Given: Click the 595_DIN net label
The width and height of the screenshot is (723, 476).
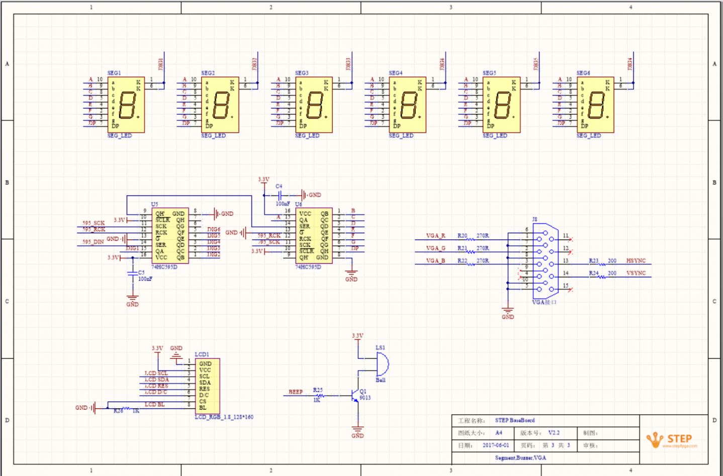Looking at the screenshot, I should coord(93,242).
